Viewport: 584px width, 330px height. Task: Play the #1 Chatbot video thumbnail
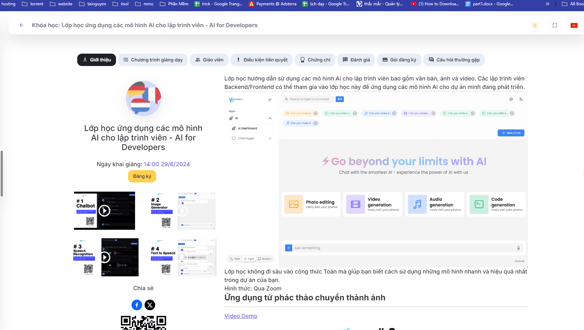click(x=104, y=211)
